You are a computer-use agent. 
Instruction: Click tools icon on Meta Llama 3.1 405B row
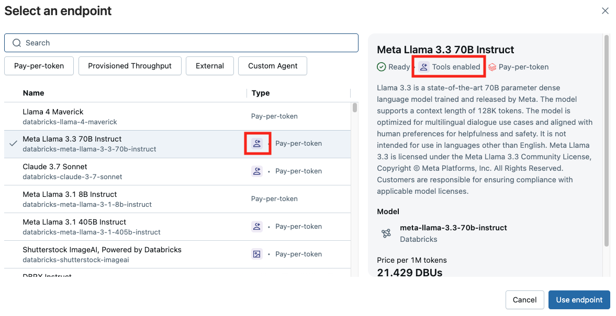(257, 226)
